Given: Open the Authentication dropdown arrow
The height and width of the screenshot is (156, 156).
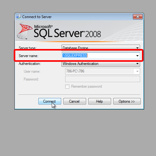Looking at the screenshot, I should [x=137, y=64].
